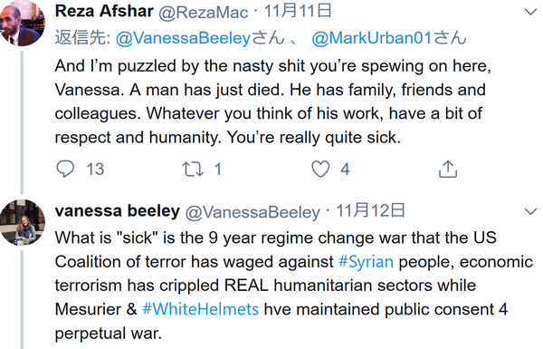The width and height of the screenshot is (543, 349).
Task: Open vanessa beeley's profile picture
Action: pos(22,222)
